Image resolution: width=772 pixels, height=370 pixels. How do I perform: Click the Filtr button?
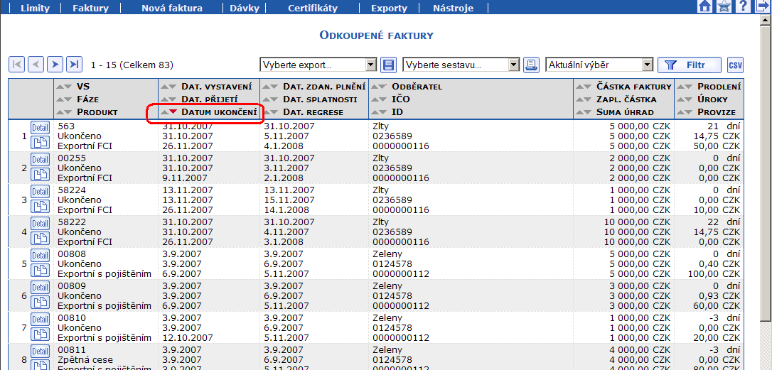(689, 65)
